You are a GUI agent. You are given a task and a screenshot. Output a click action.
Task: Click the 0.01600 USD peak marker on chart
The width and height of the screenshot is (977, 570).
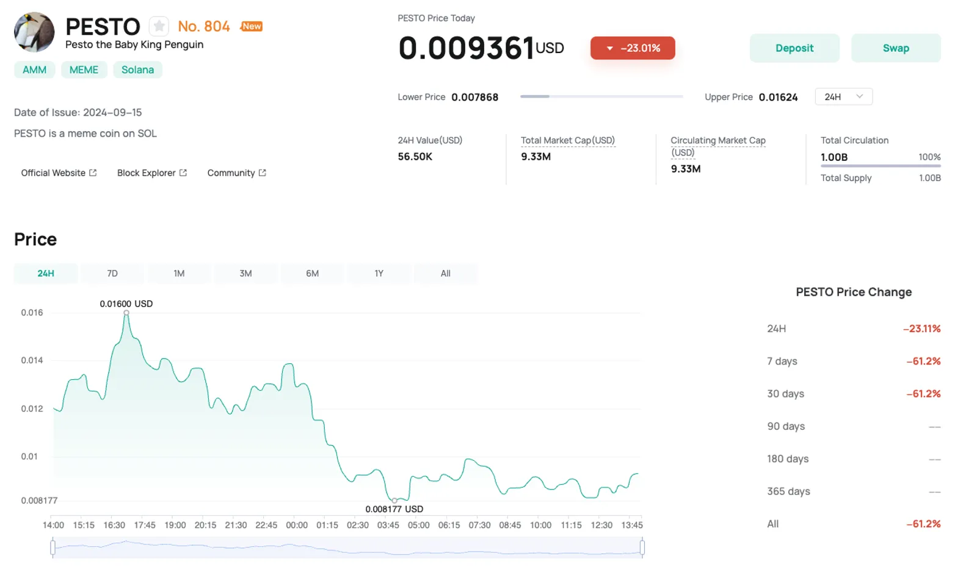pos(126,313)
